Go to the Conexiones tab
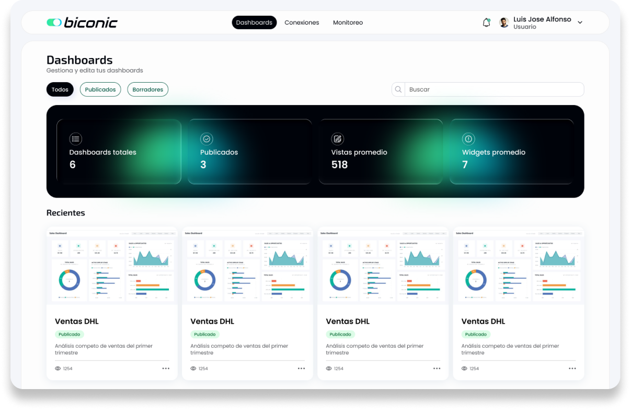Viewport: 631px width, 410px height. click(302, 22)
